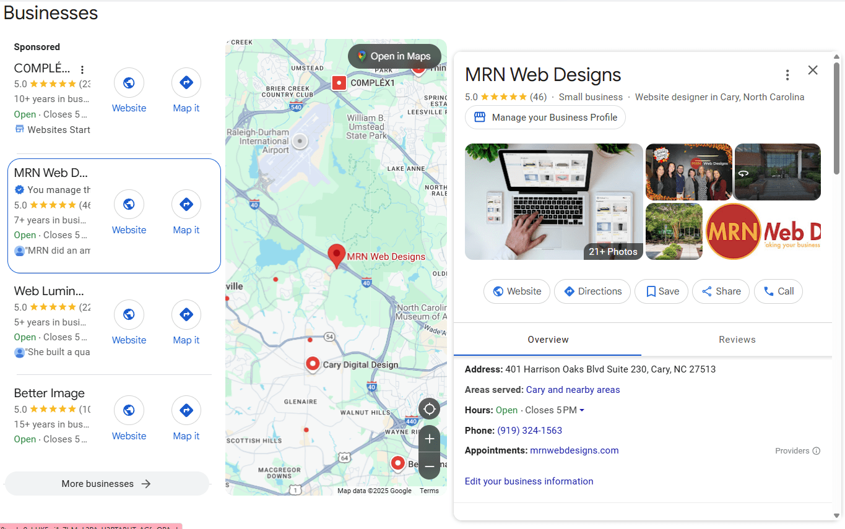Screen dimensions: 845x529
Task: Switch to the Reviews tab
Action: [x=737, y=339]
